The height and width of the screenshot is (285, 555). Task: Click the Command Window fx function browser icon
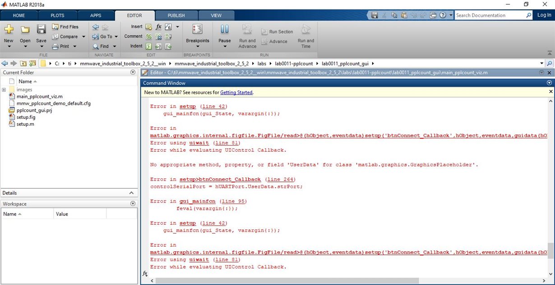[x=145, y=274]
